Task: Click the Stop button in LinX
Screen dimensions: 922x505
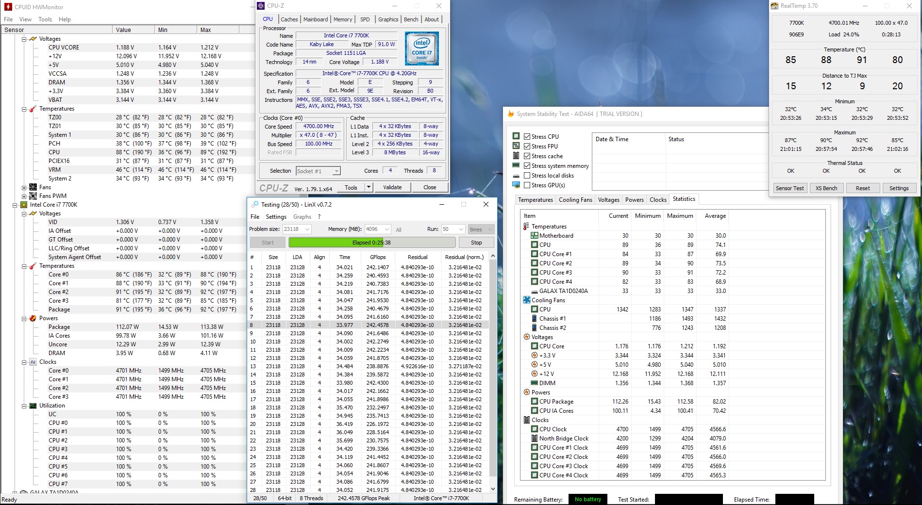Action: [x=476, y=243]
